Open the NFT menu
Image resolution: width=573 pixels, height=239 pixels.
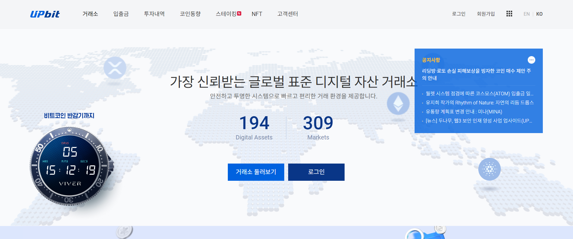257,14
